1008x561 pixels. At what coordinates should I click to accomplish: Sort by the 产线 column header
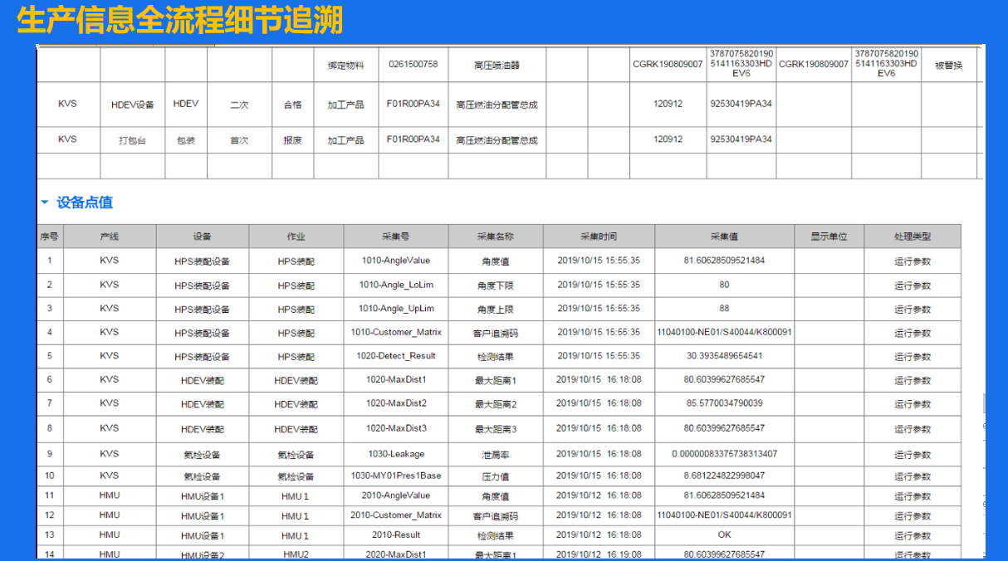tap(109, 237)
